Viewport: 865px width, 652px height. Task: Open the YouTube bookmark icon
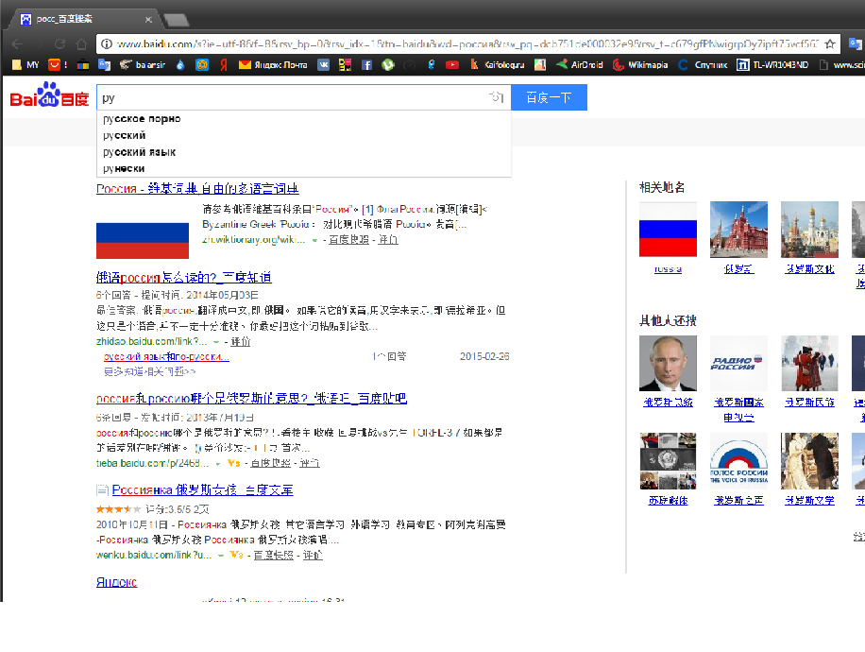451,64
